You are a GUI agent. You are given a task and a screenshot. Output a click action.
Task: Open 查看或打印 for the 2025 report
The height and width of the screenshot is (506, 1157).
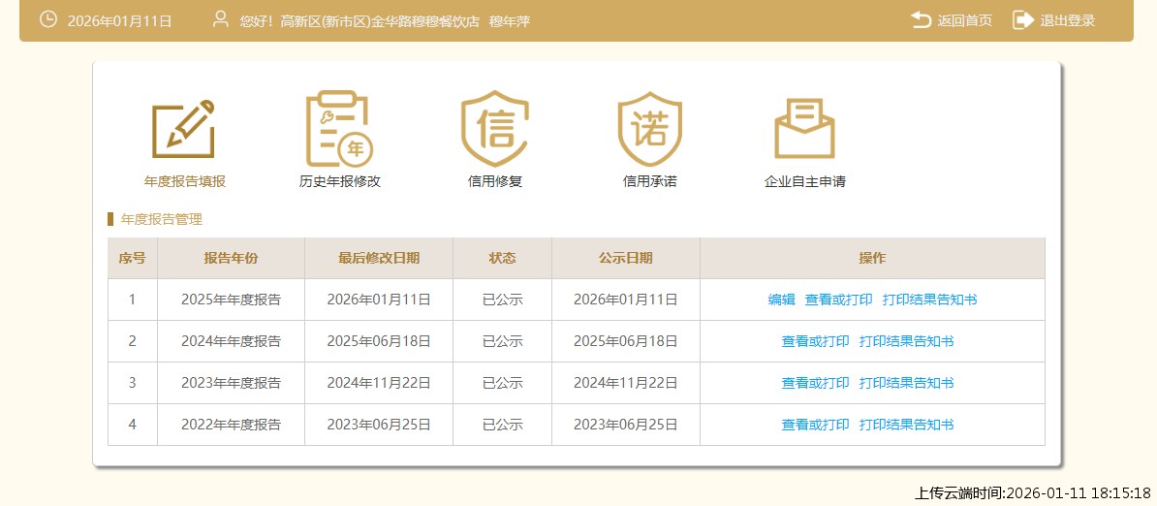click(838, 300)
